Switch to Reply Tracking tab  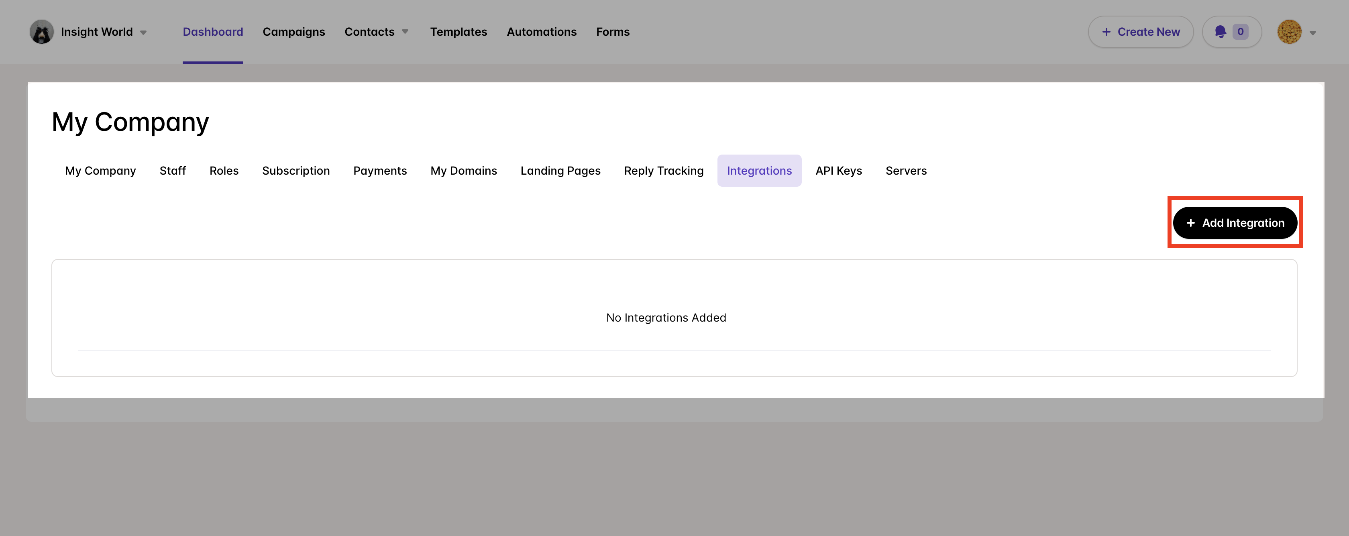(x=664, y=171)
